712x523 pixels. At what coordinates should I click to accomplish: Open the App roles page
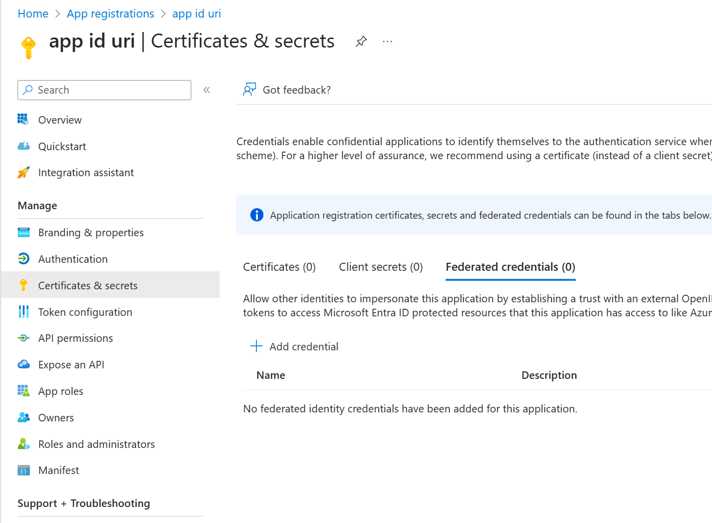(x=61, y=391)
